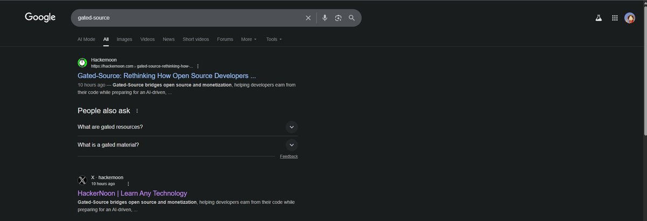Click the Hackernoon site name text
The width and height of the screenshot is (647, 221).
(104, 60)
